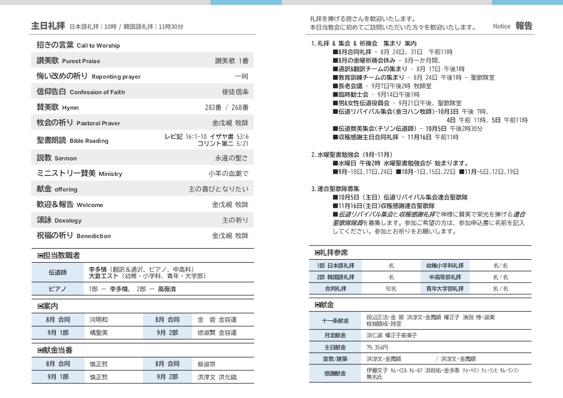Click the 説教 Sermon row label
Image resolution: width=563 pixels, height=398 pixels.
[x=57, y=158]
